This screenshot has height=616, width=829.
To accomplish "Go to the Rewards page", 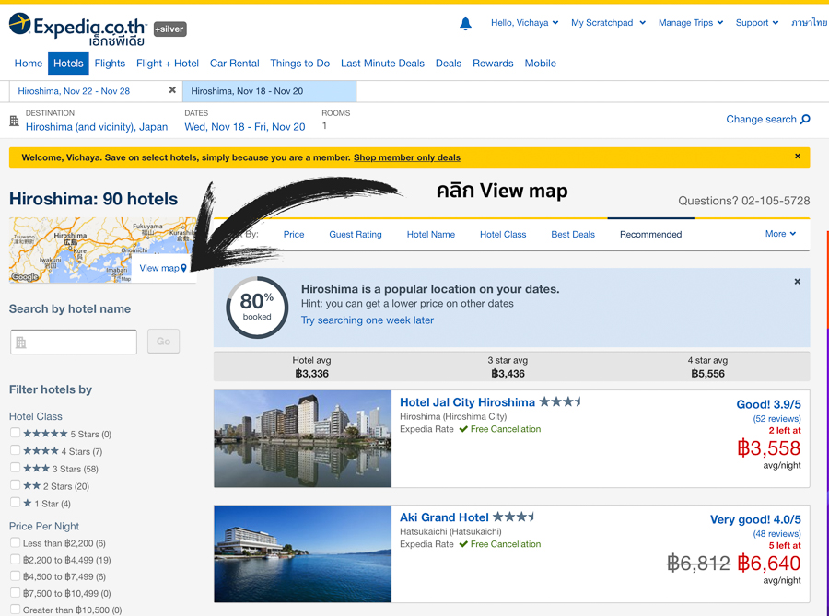I will tap(493, 63).
